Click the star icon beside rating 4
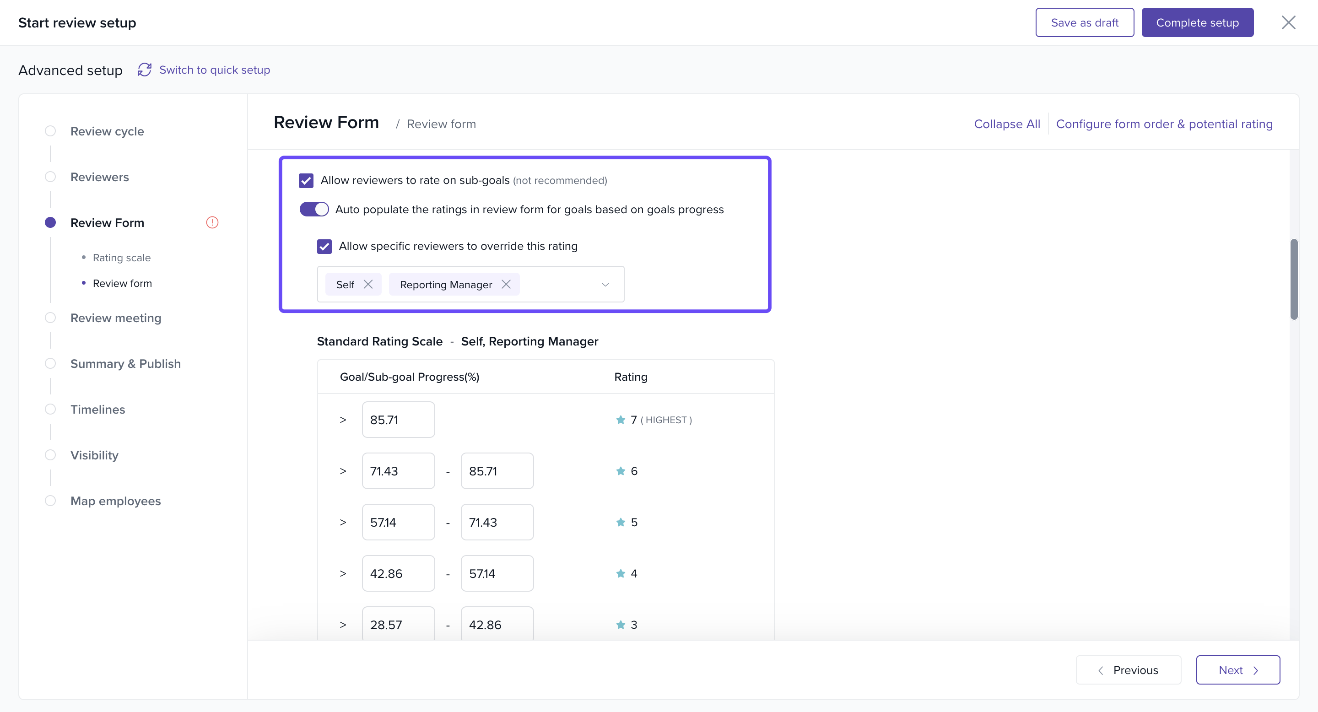 (621, 573)
